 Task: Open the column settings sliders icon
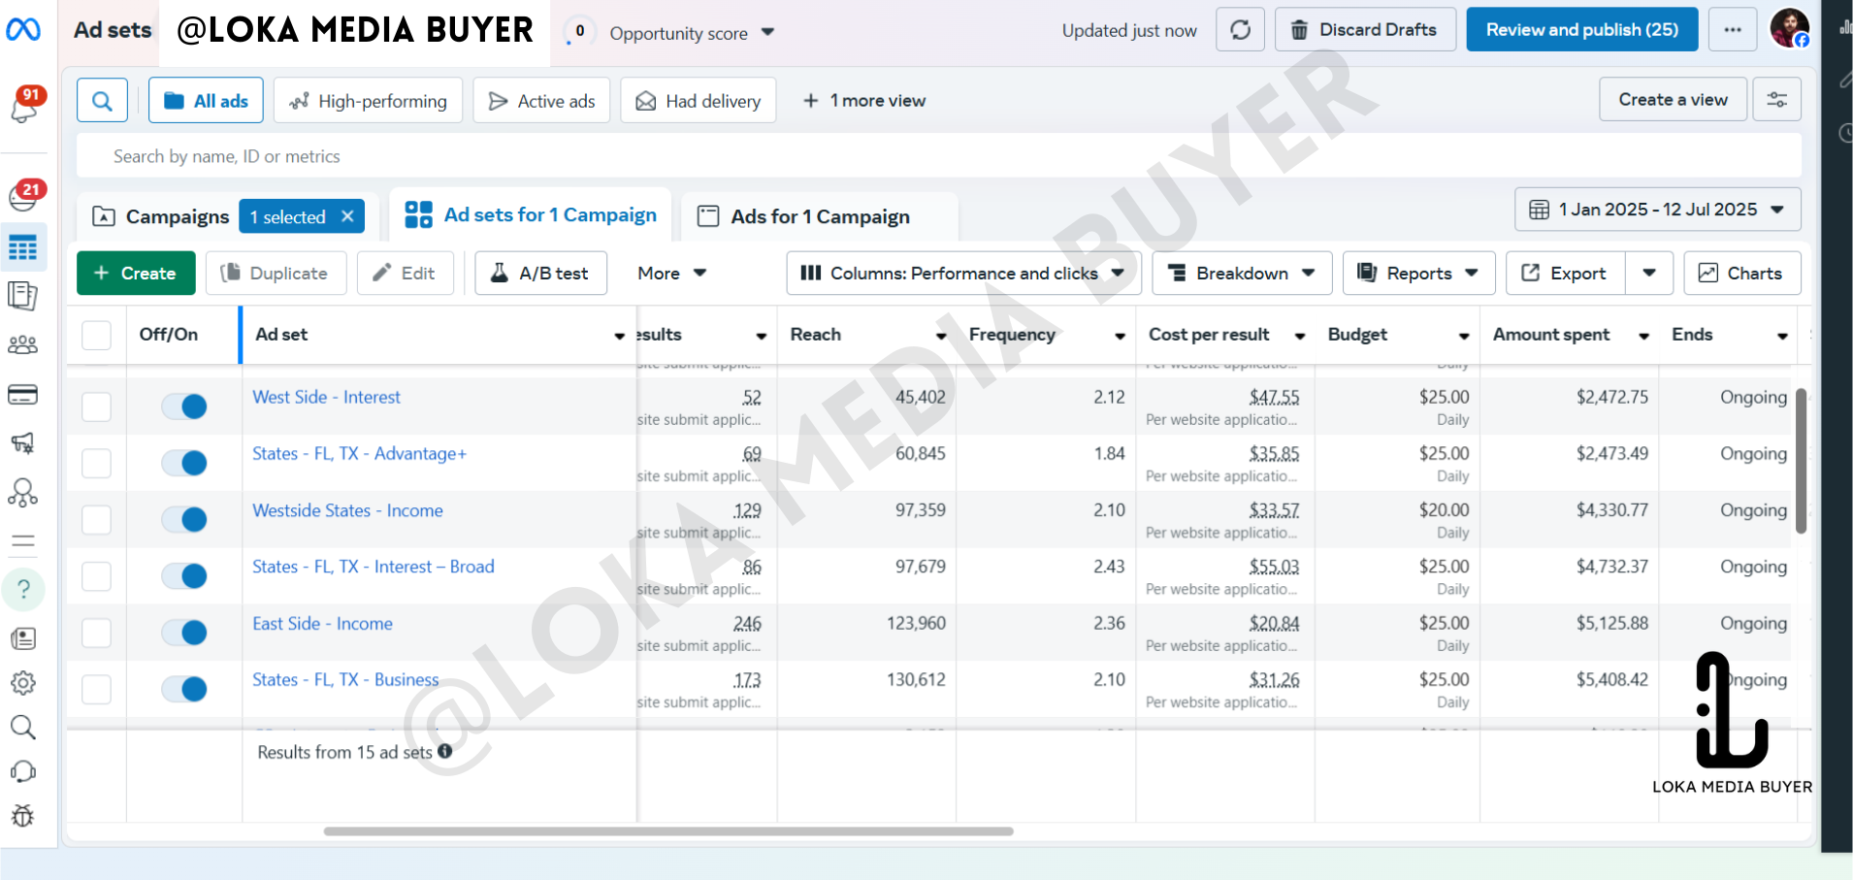(x=1776, y=100)
